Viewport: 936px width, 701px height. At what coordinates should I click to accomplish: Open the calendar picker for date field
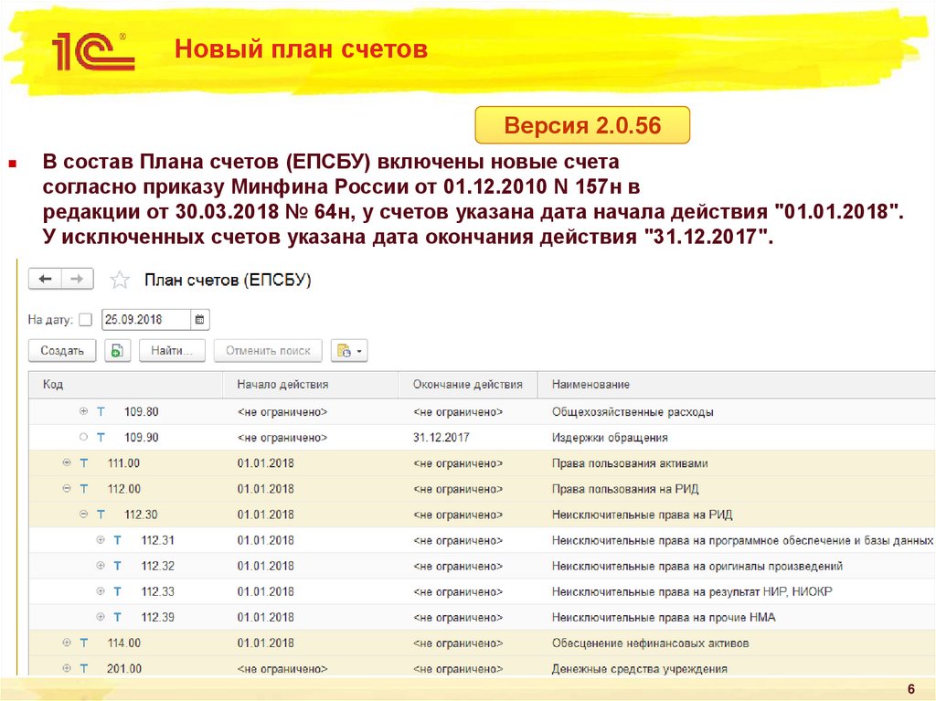(x=200, y=320)
